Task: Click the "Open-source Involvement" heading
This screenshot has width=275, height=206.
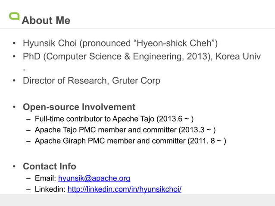Action: pos(79,107)
